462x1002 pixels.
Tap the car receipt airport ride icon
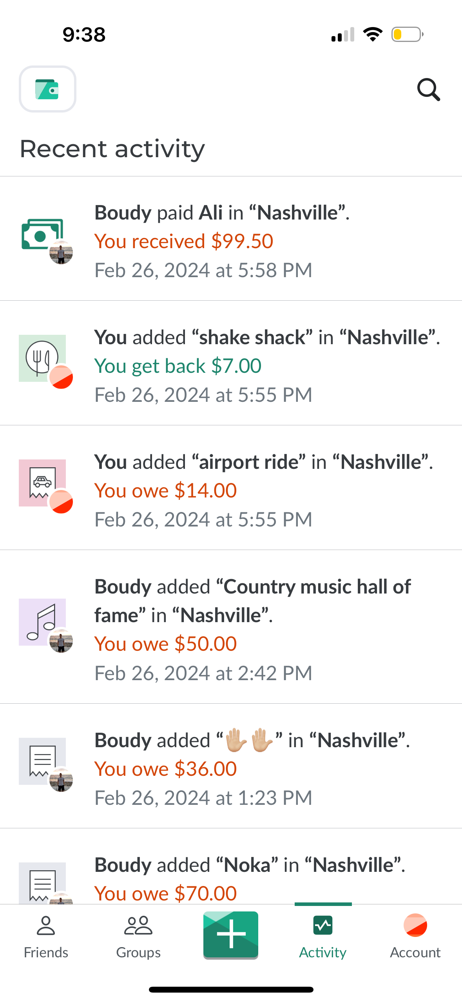(x=42, y=483)
